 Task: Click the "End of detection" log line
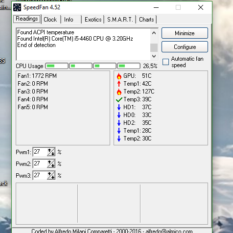(x=36, y=45)
